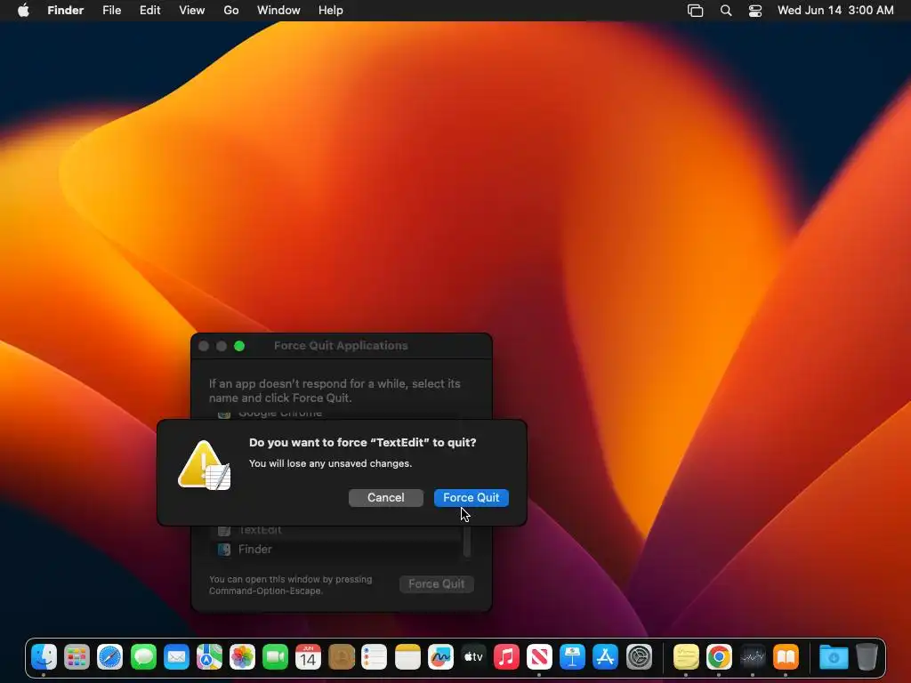Open Spotlight search from the menu bar
Screen dimensions: 911x683
pos(726,11)
